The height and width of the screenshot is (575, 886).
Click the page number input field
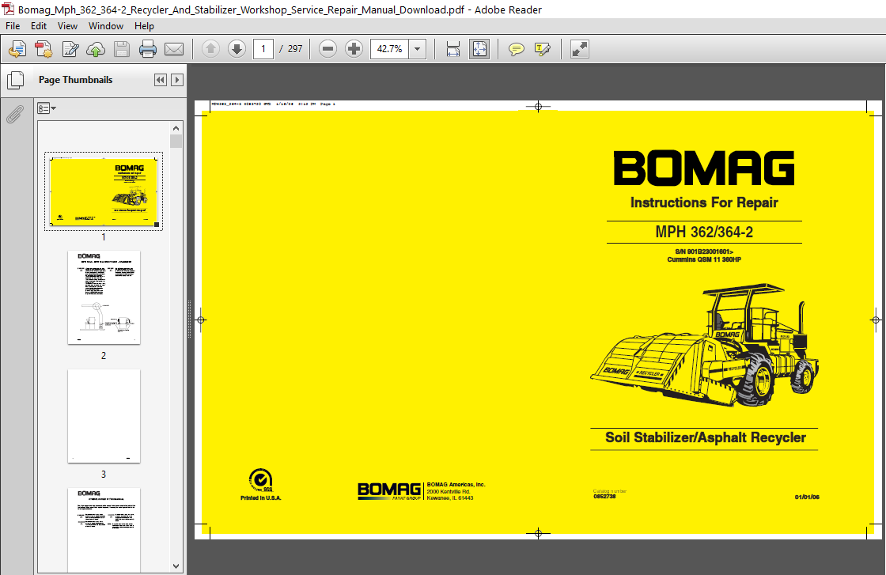[263, 49]
